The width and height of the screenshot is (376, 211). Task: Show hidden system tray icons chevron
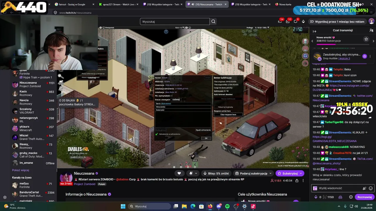(339, 206)
